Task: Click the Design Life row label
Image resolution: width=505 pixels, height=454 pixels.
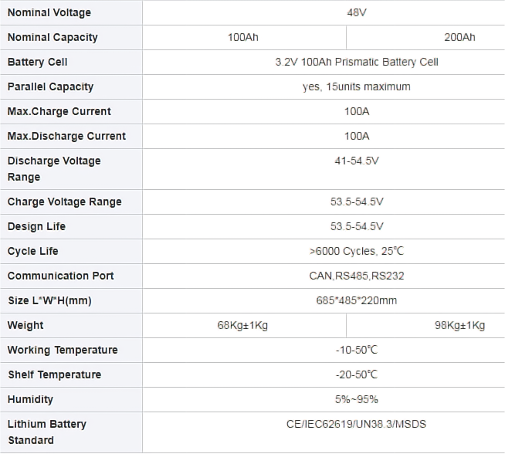Action: point(37,226)
